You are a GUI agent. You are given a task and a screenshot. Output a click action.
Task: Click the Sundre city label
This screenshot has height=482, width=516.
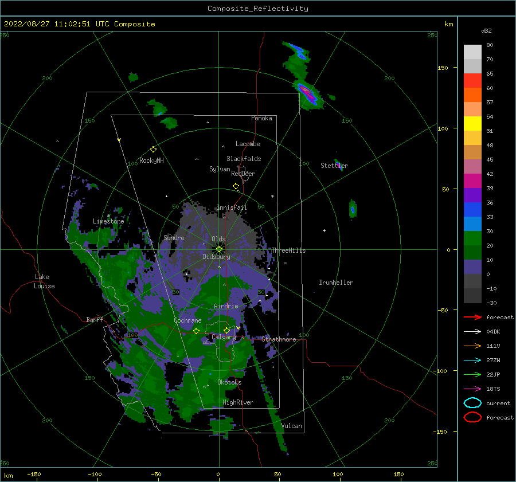(x=174, y=237)
